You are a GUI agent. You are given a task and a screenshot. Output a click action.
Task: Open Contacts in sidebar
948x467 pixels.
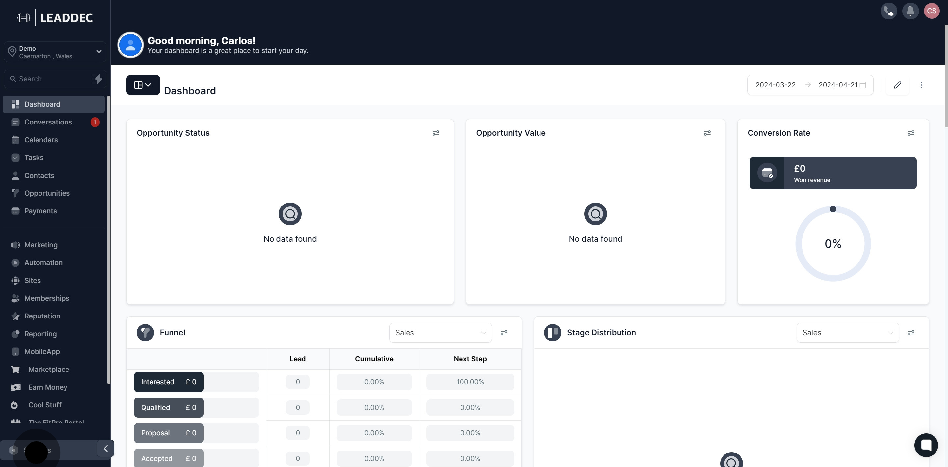click(54, 175)
